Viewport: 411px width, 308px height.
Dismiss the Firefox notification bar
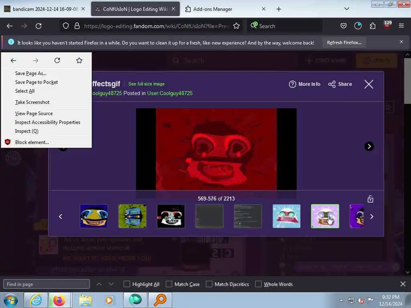click(x=401, y=42)
